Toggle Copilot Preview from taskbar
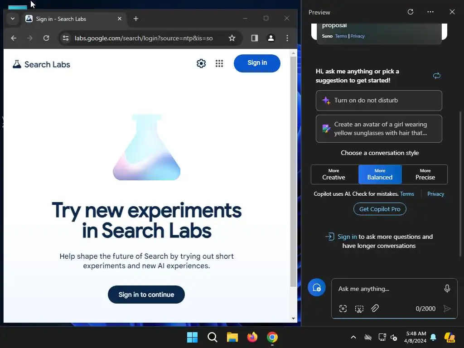Viewport: 464px width, 348px height. 449,337
